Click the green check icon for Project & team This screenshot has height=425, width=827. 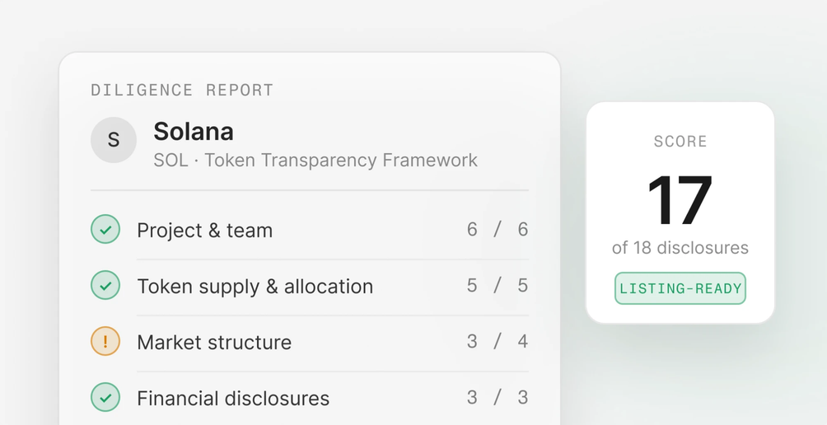(105, 229)
